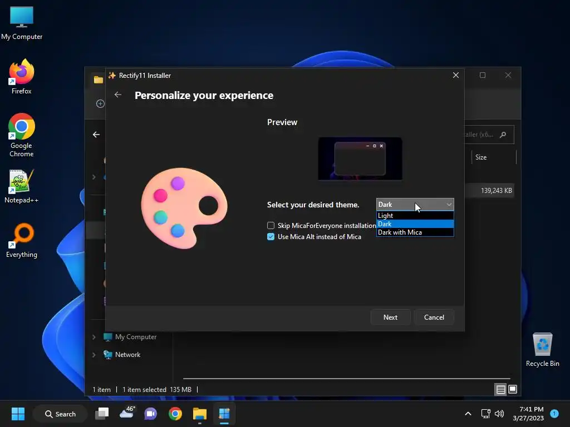The image size is (570, 427).
Task: Collapse the theme combo box showing Dark
Action: [x=415, y=205]
